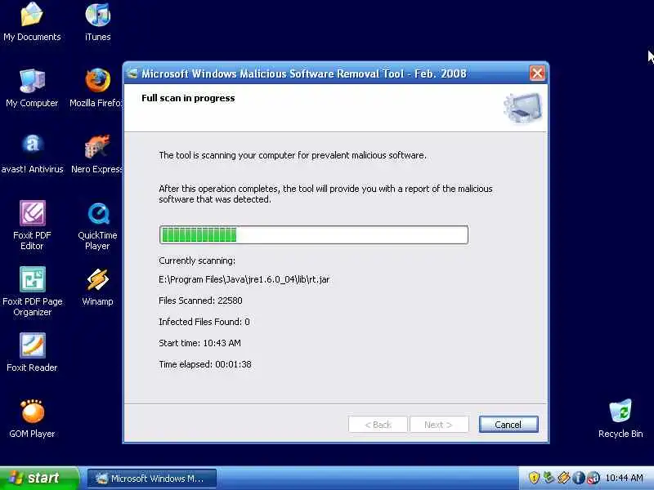The width and height of the screenshot is (654, 490).
Task: Click the Files Scanned: 22580 text
Action: click(x=200, y=301)
